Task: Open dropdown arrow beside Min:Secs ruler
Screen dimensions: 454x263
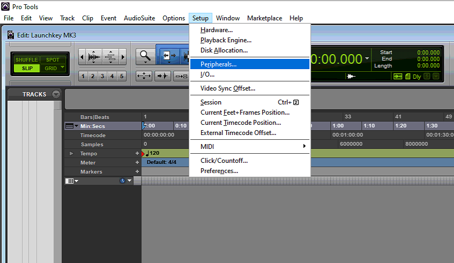Action: click(x=77, y=126)
